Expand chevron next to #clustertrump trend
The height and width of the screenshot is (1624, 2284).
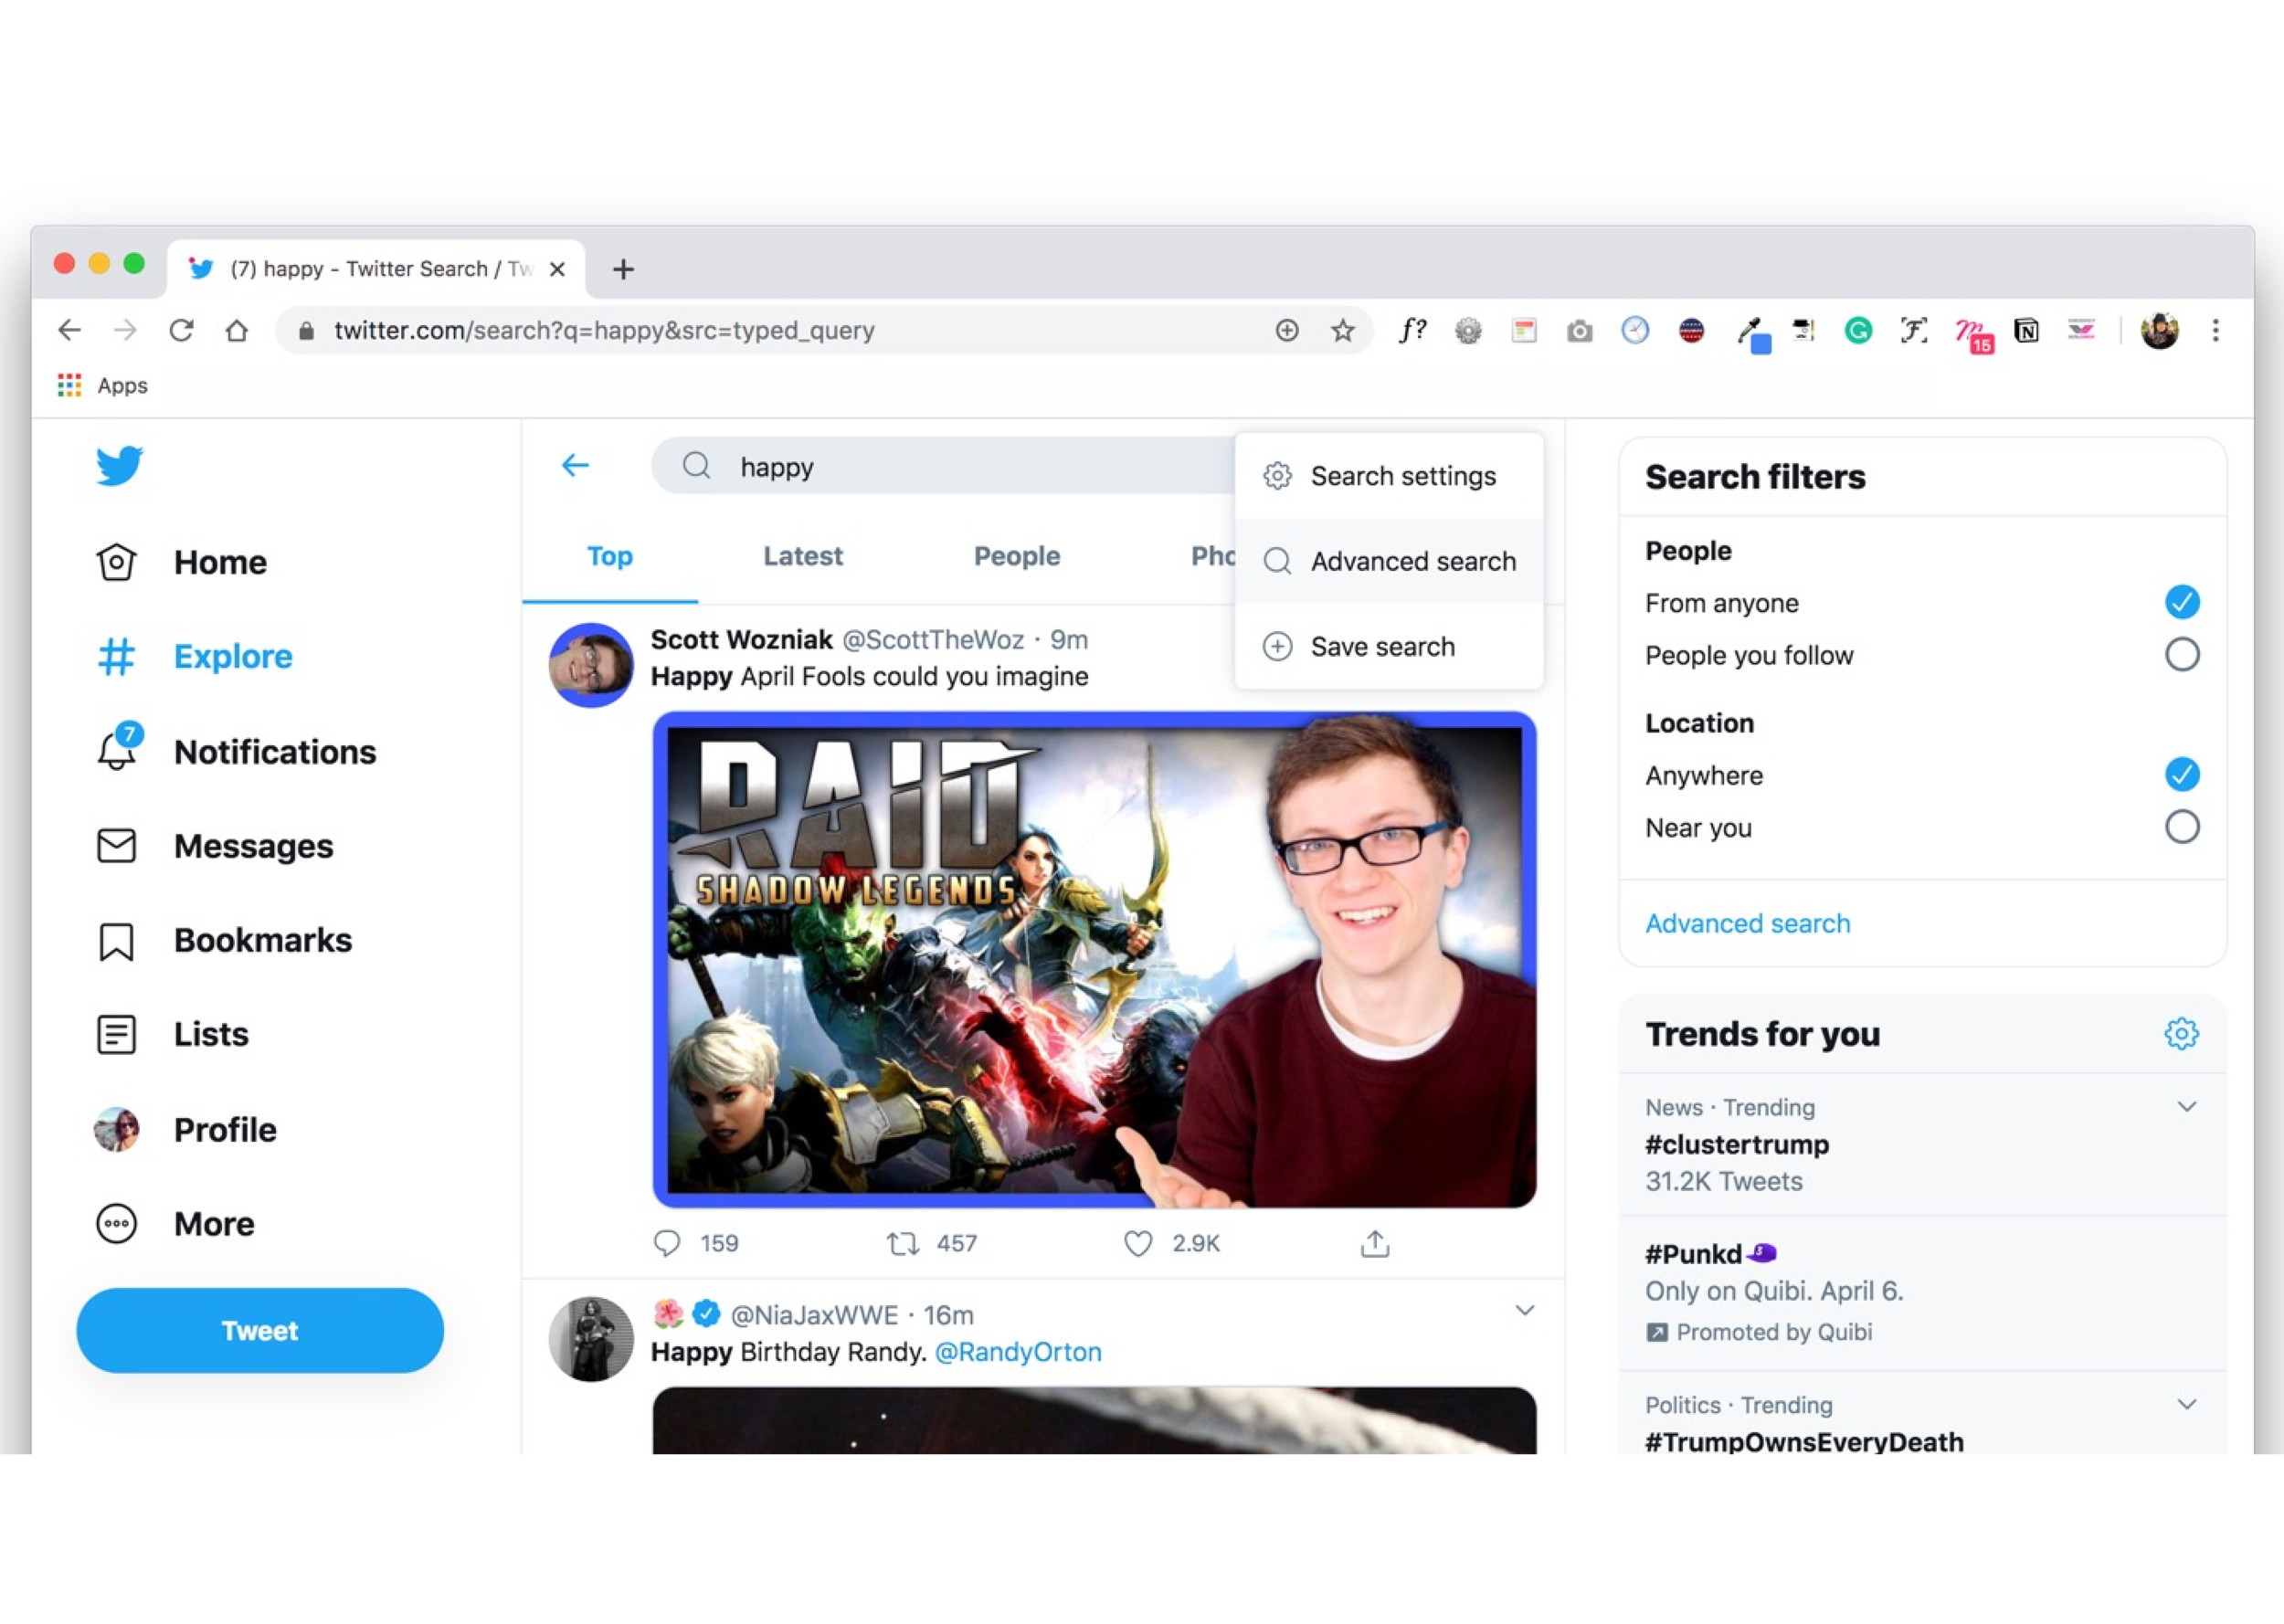click(2187, 1106)
